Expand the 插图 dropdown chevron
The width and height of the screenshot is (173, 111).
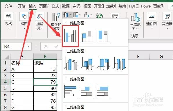(x=24, y=28)
